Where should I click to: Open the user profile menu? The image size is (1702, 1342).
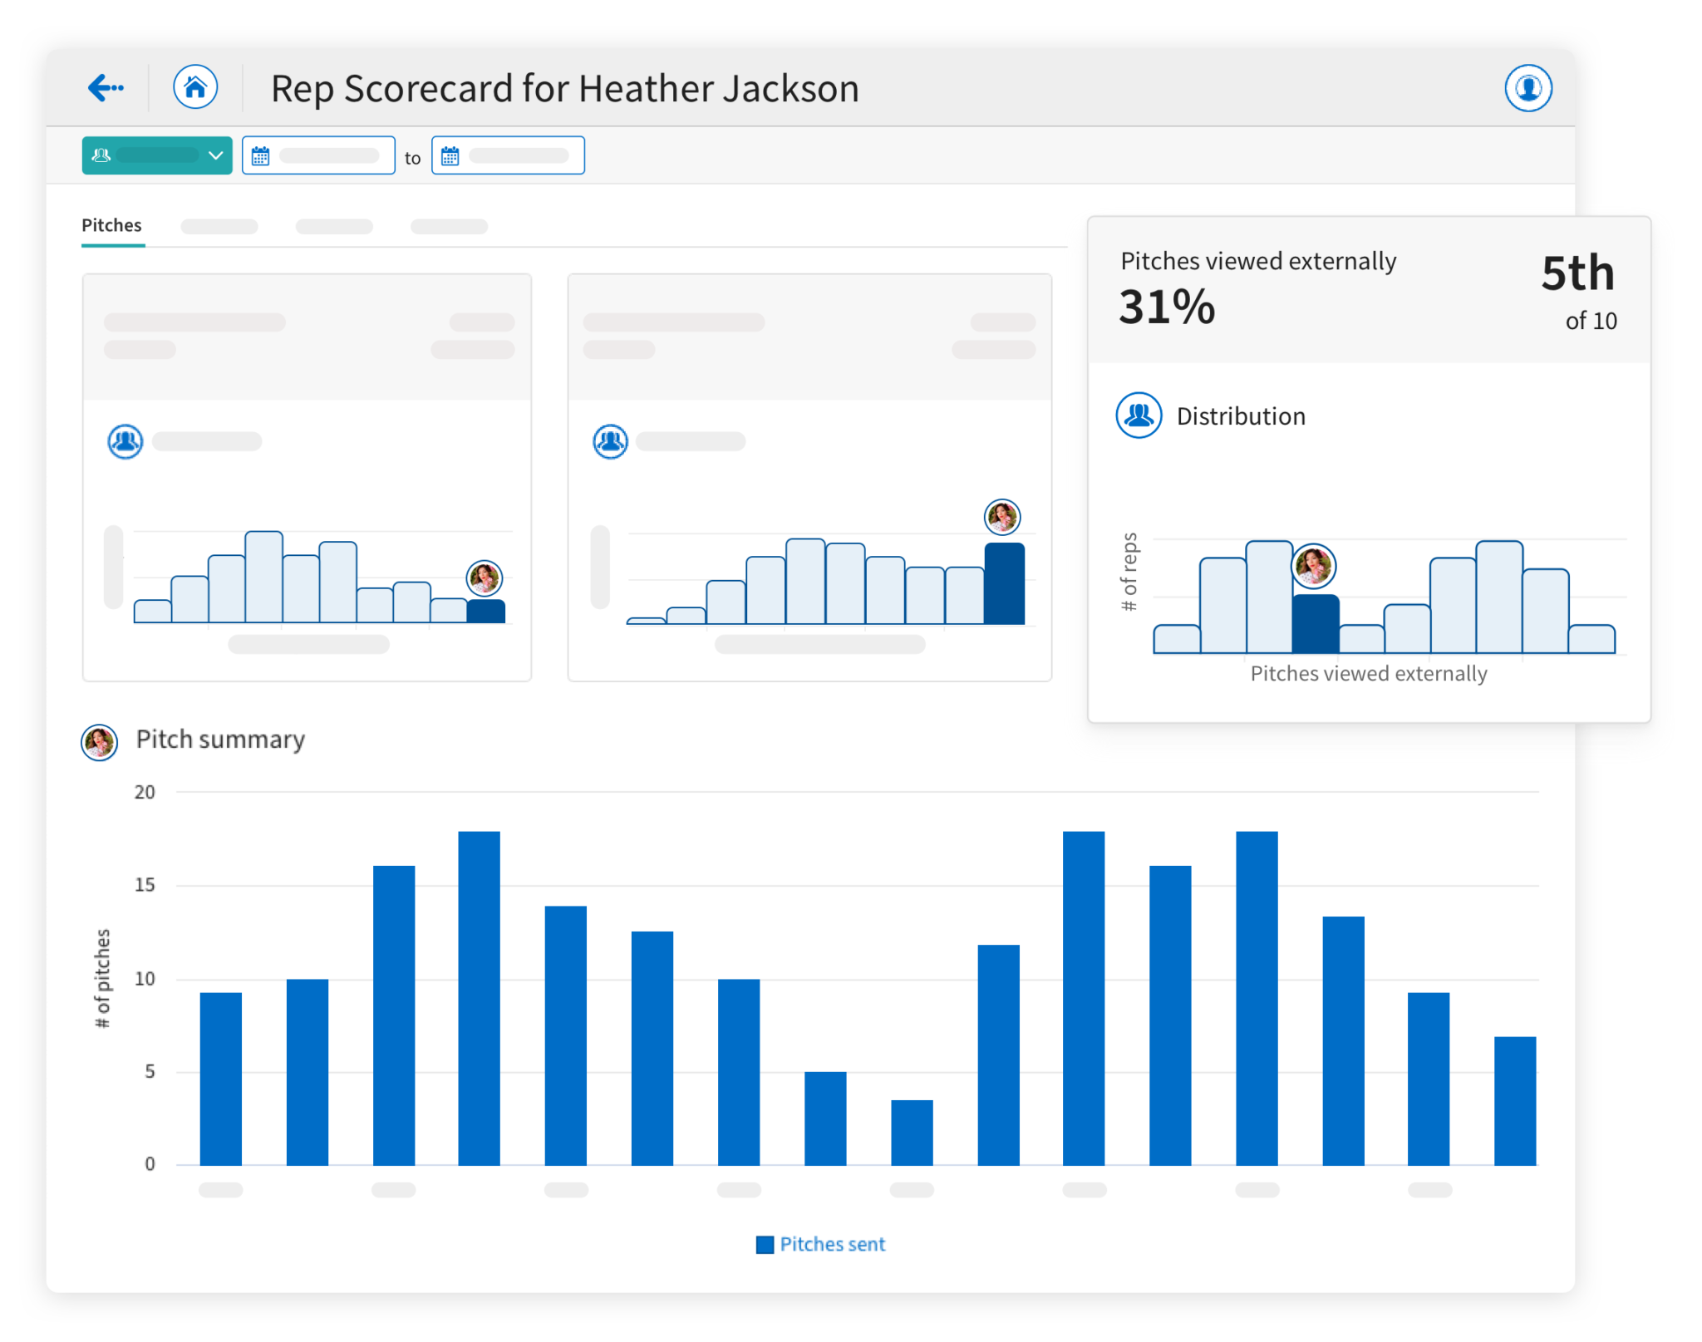(1528, 87)
